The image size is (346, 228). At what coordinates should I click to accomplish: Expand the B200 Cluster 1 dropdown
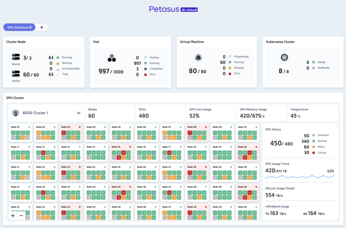coord(79,113)
